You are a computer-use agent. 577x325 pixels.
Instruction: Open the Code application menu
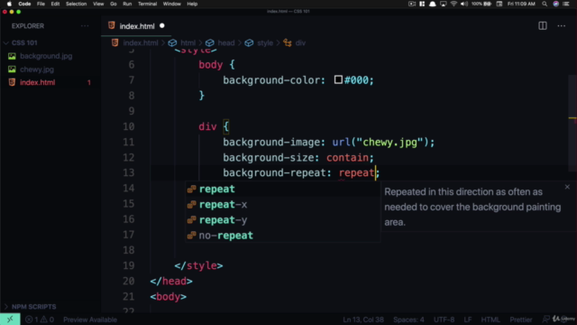click(24, 4)
